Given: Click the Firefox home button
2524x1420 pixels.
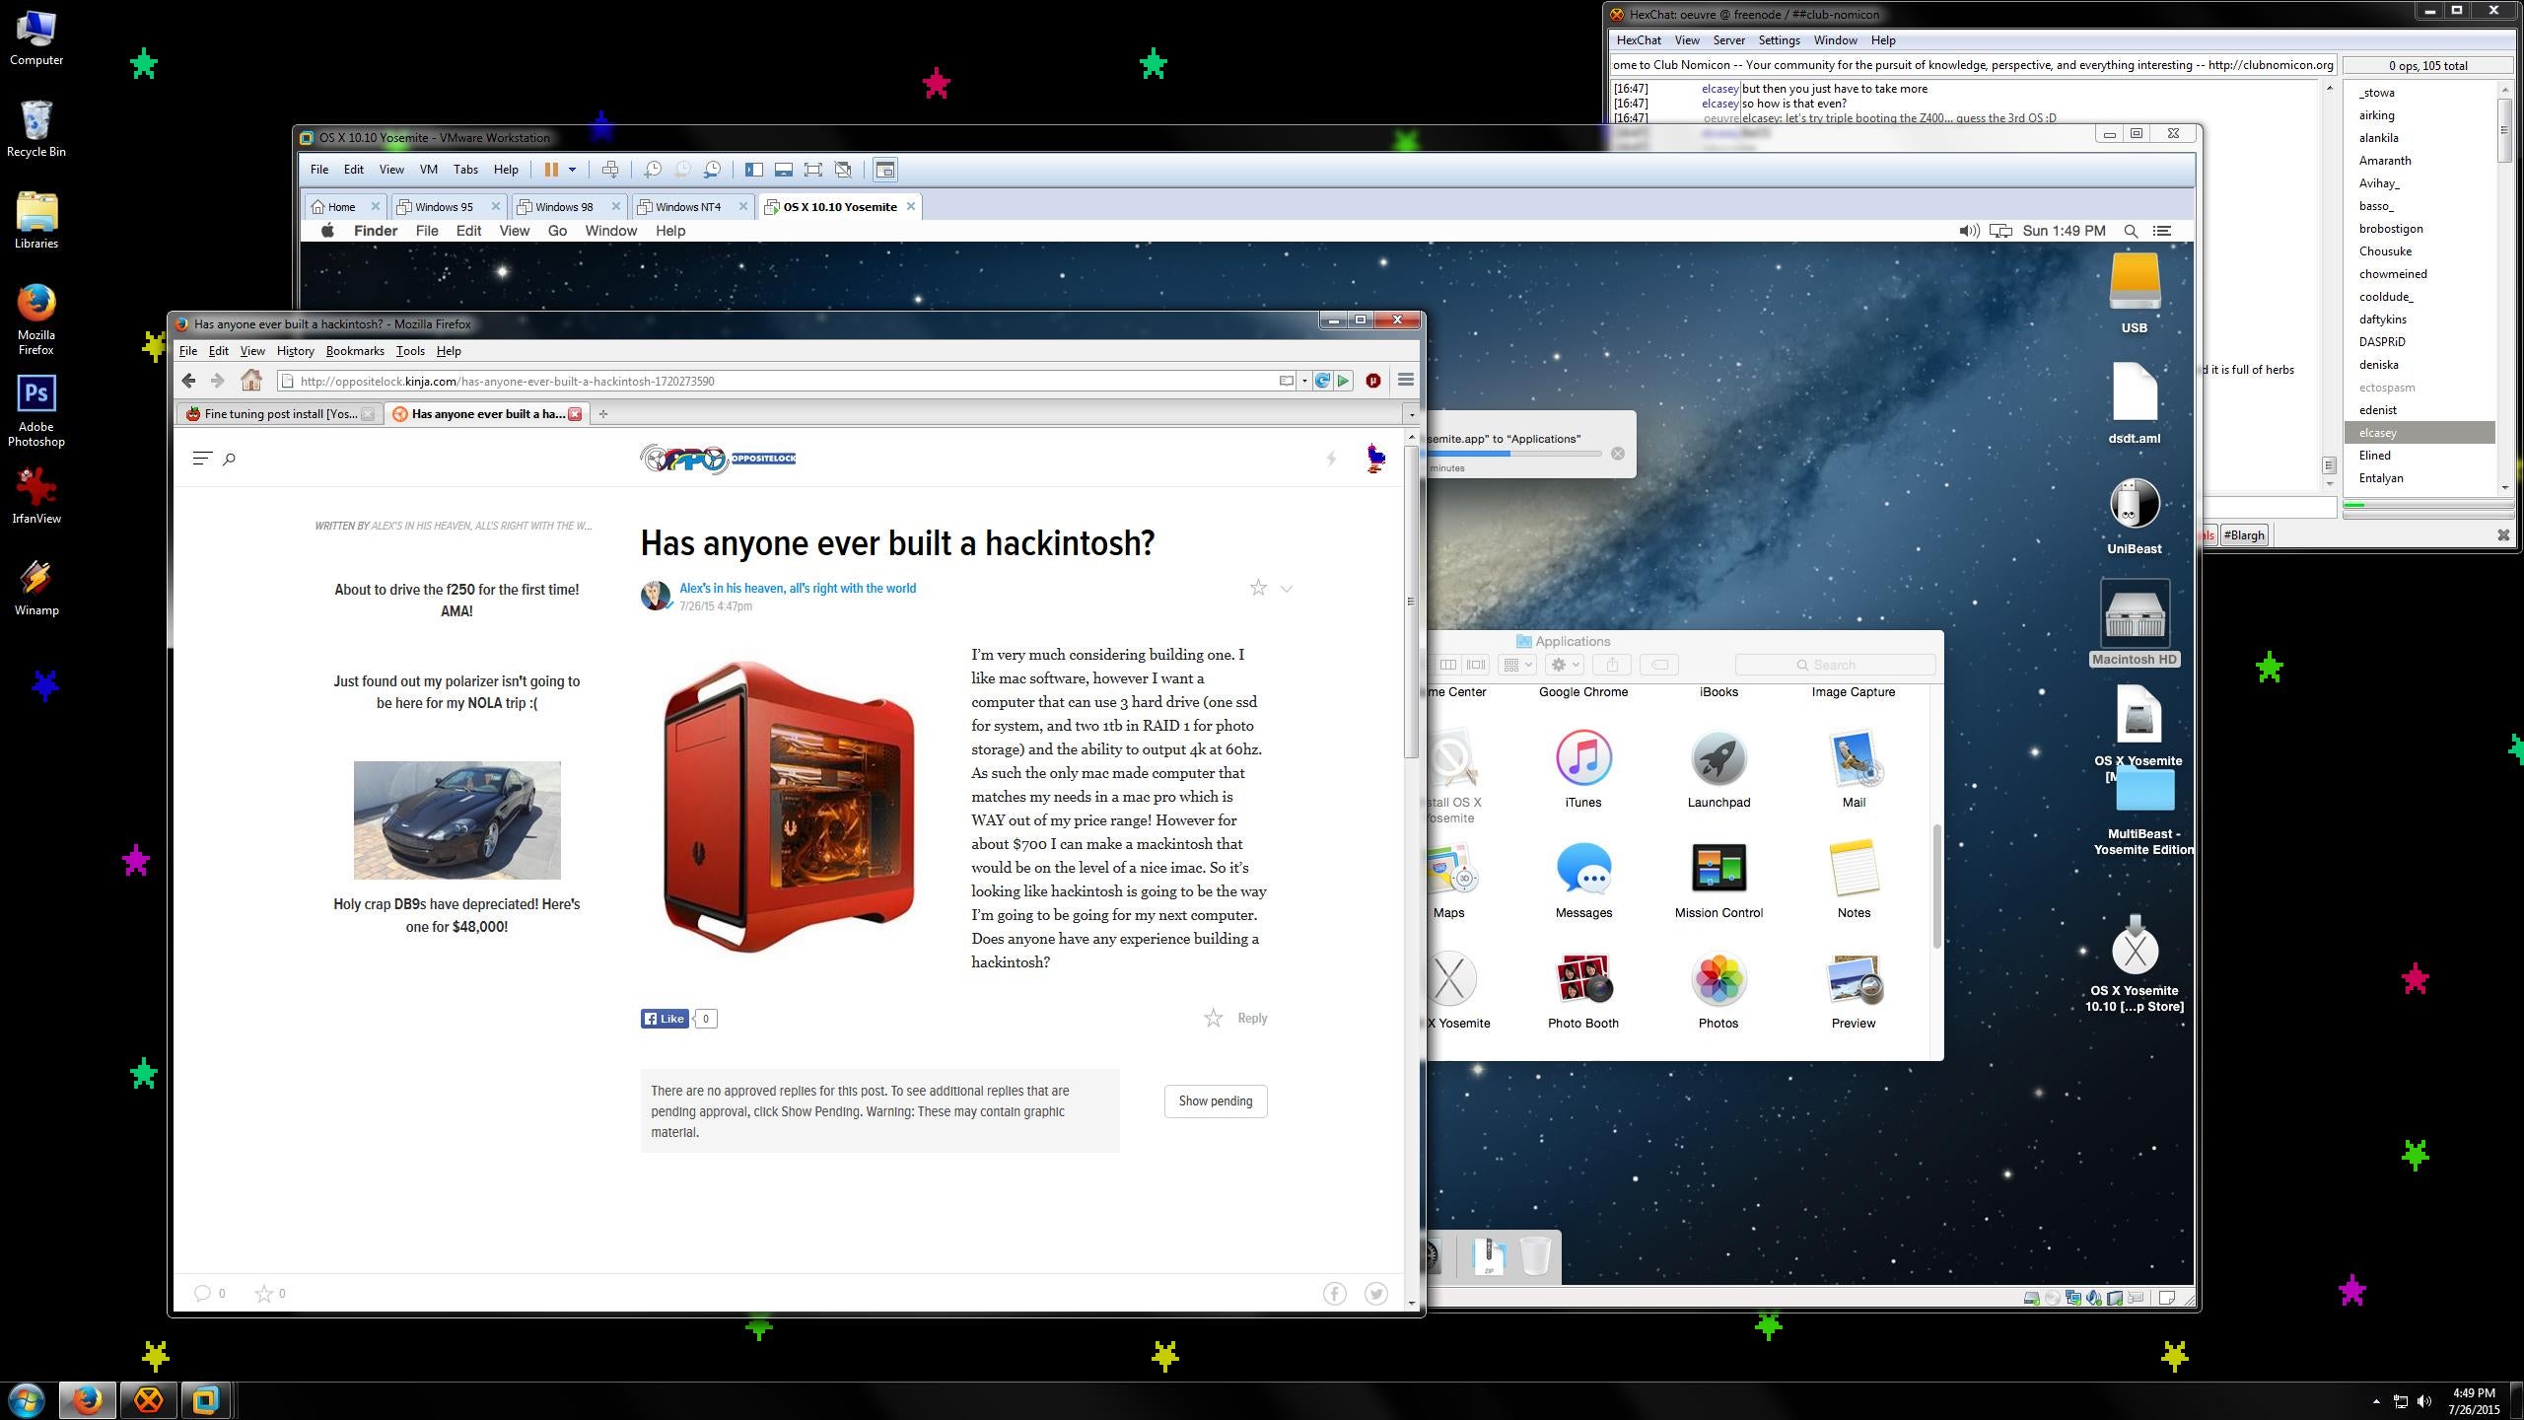Looking at the screenshot, I should point(251,381).
